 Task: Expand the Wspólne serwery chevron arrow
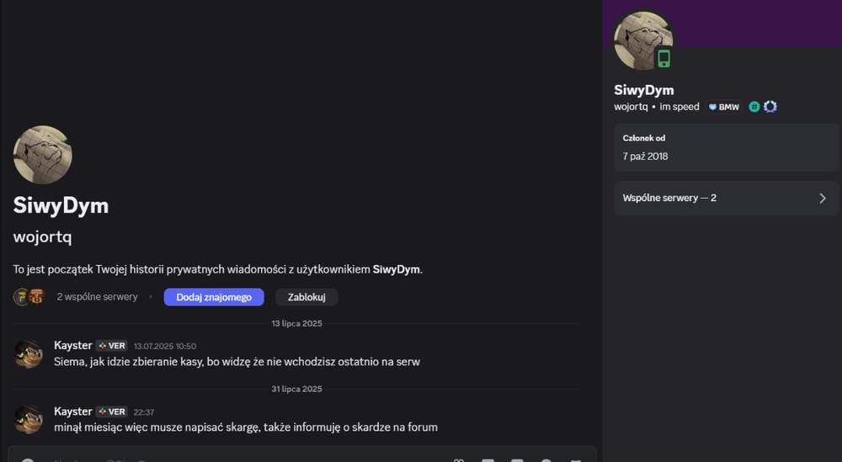point(823,198)
